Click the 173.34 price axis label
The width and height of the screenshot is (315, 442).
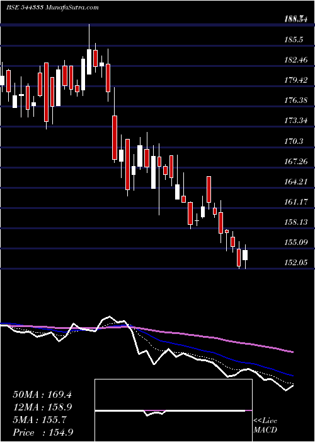[x=295, y=121]
